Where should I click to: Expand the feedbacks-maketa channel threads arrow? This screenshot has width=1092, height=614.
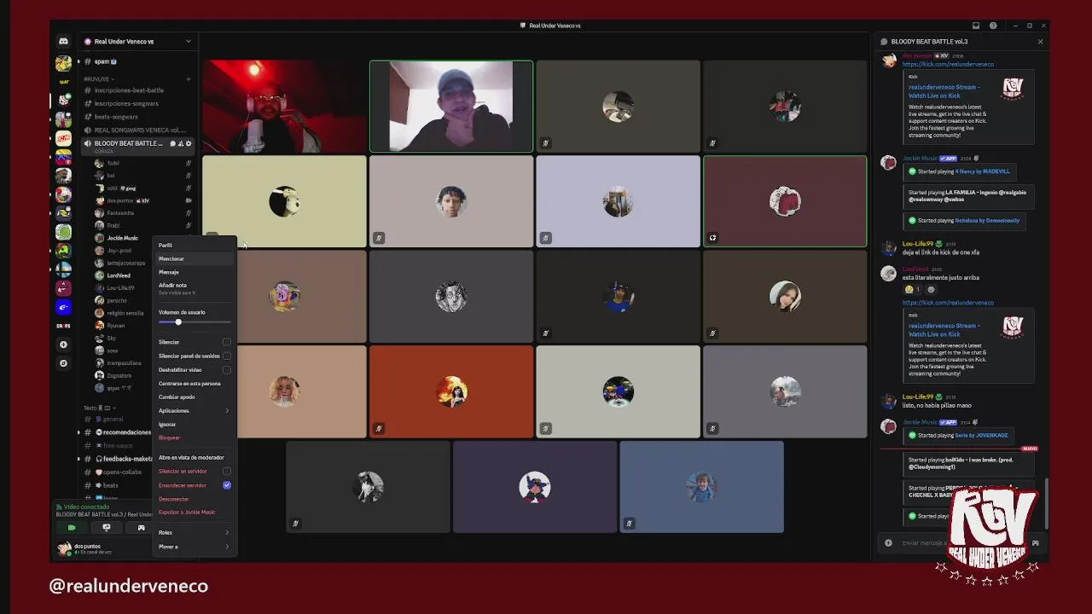(x=78, y=459)
